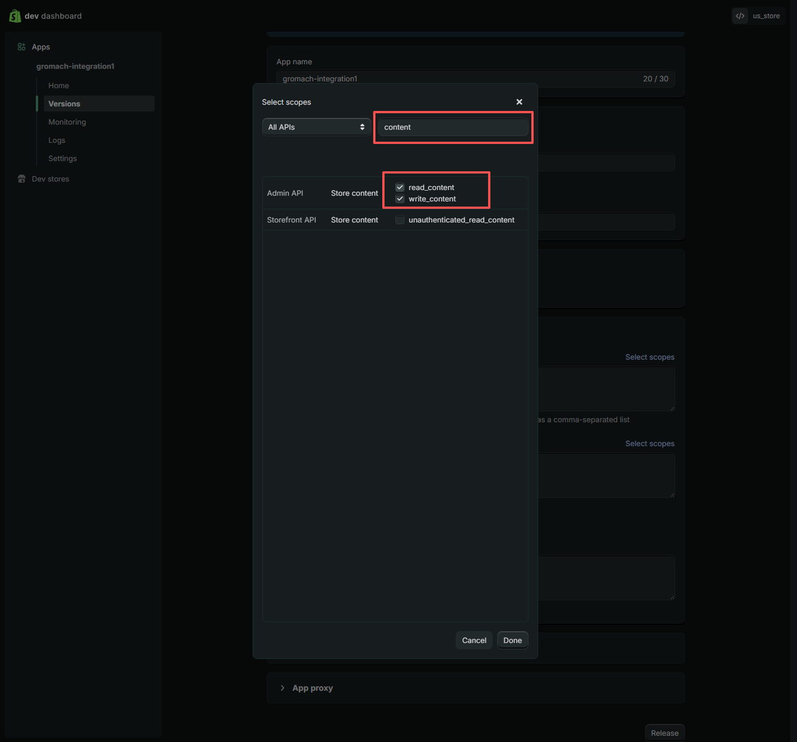This screenshot has width=797, height=742.
Task: Click the scope search field containing "content"
Action: (x=453, y=127)
